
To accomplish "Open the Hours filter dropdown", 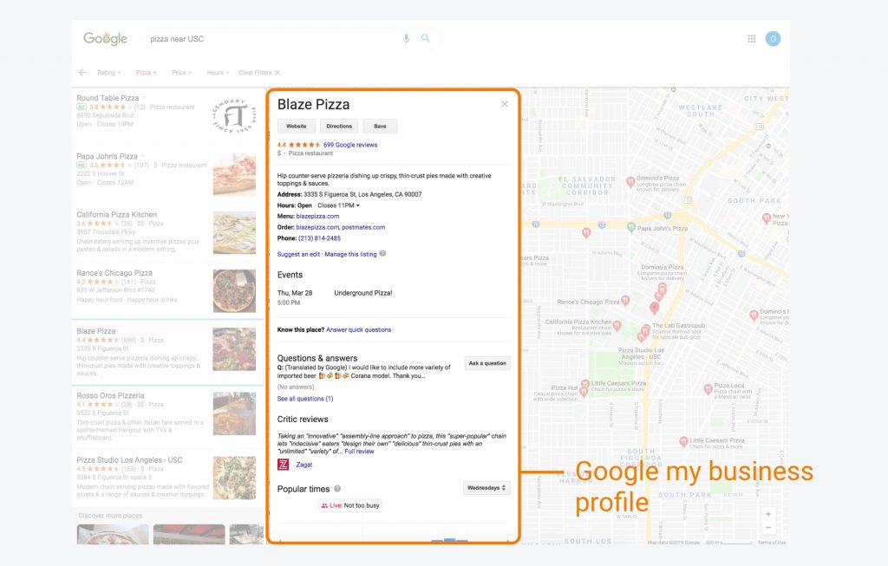I will [218, 73].
